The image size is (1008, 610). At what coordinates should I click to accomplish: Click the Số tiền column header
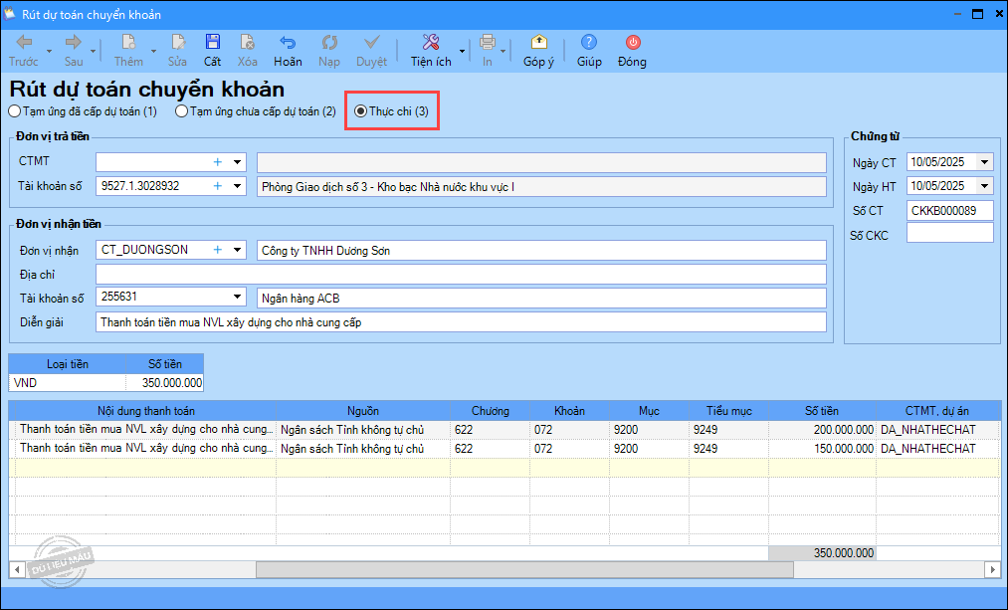click(821, 411)
